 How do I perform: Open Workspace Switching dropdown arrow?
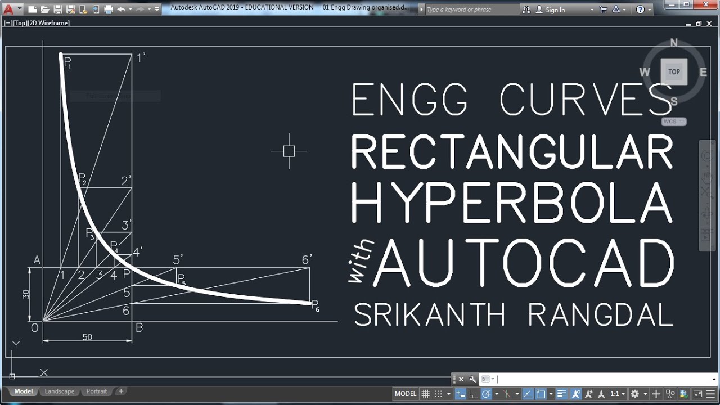point(645,394)
